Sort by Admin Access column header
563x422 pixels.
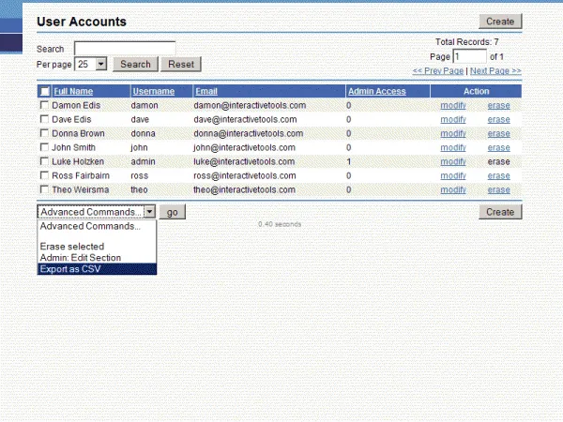pyautogui.click(x=376, y=92)
